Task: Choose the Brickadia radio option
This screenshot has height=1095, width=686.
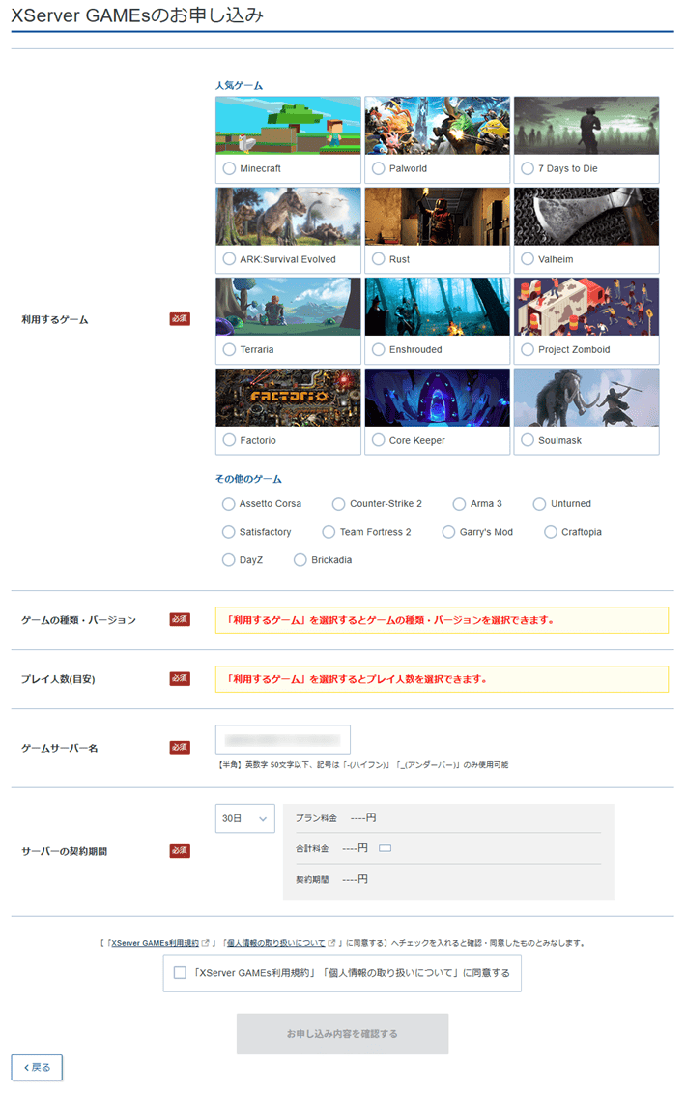Action: (x=300, y=560)
